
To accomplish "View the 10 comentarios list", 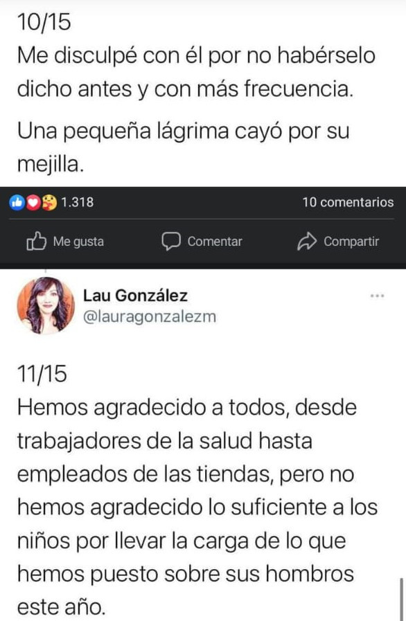I will coord(348,202).
